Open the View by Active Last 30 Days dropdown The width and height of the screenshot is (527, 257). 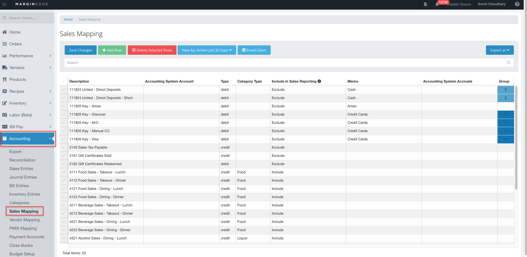[x=207, y=50]
